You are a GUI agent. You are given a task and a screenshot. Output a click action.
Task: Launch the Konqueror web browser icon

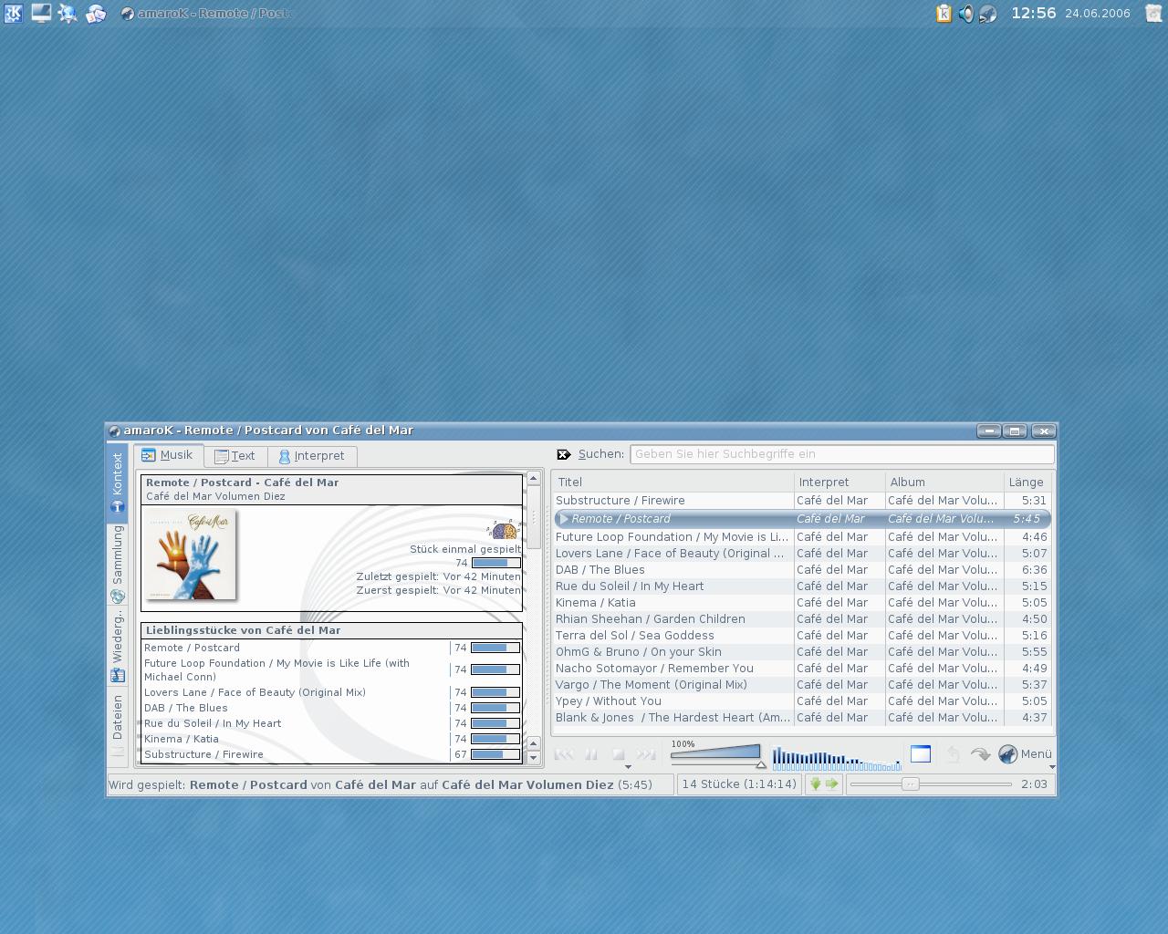[68, 13]
